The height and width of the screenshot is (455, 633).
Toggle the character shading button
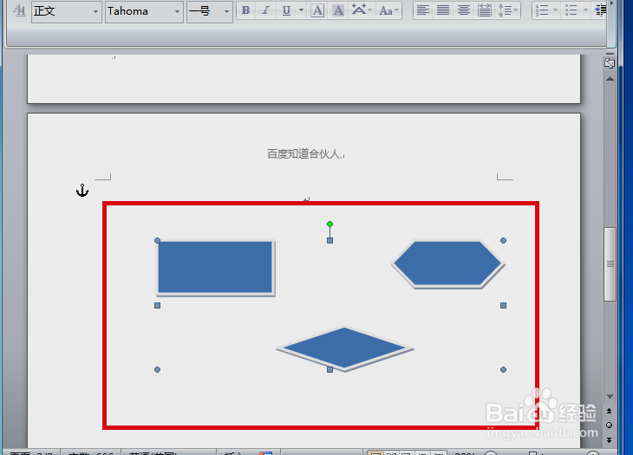click(338, 10)
